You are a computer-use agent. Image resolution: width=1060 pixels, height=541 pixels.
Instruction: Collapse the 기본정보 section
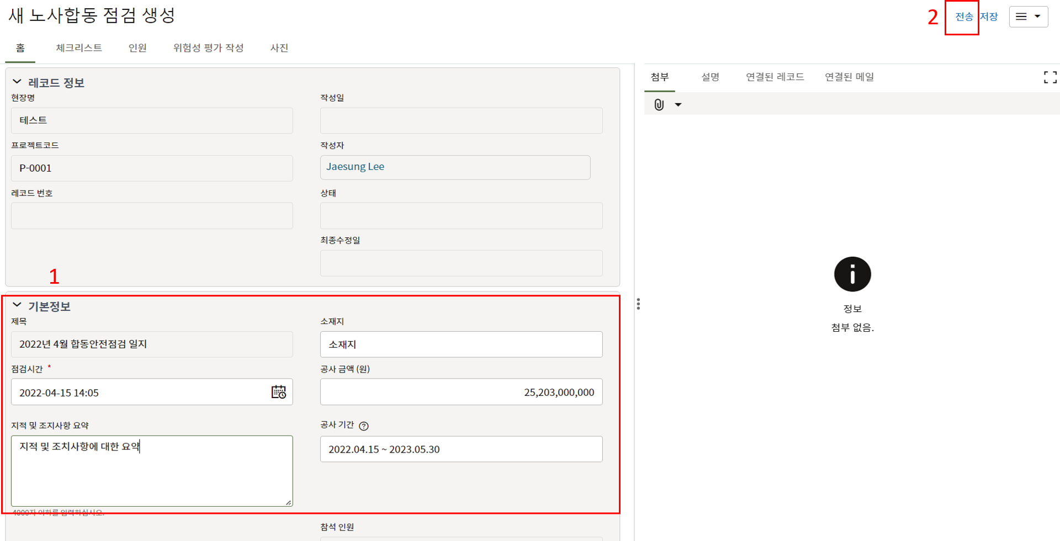pyautogui.click(x=17, y=305)
